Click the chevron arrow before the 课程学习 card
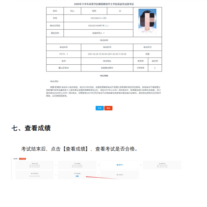This screenshot has height=207, width=207. click(x=98, y=165)
